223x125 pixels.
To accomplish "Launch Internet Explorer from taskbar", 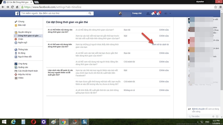I will (13, 122).
